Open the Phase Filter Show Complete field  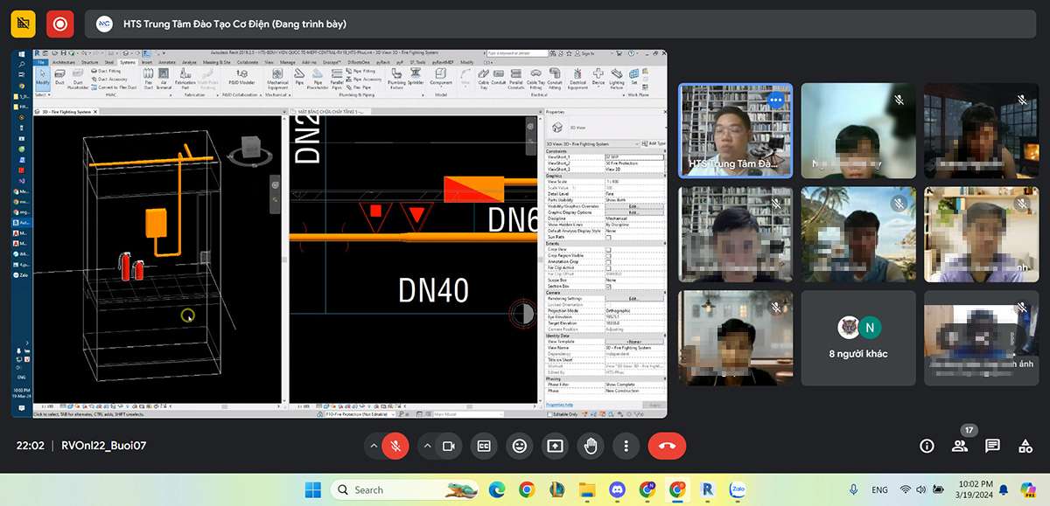[x=634, y=385]
